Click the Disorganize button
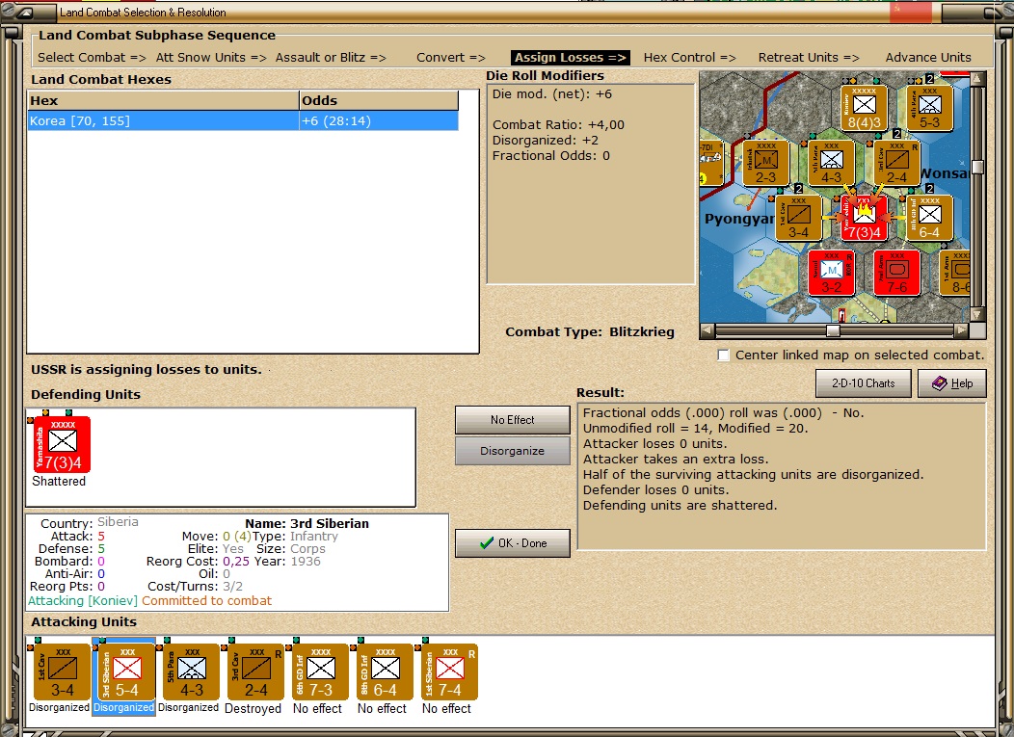Viewport: 1014px width, 737px height. click(512, 451)
